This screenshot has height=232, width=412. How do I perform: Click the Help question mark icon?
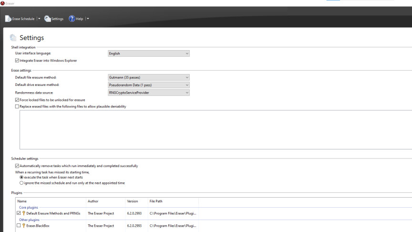click(x=72, y=19)
